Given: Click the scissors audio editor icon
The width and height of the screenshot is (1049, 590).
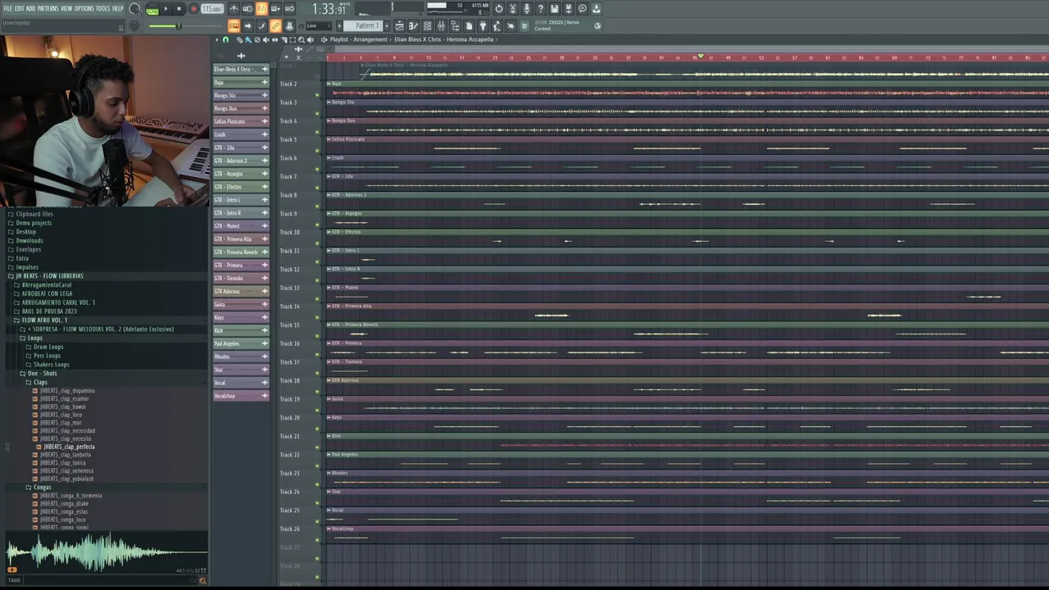Looking at the screenshot, I should (x=512, y=9).
